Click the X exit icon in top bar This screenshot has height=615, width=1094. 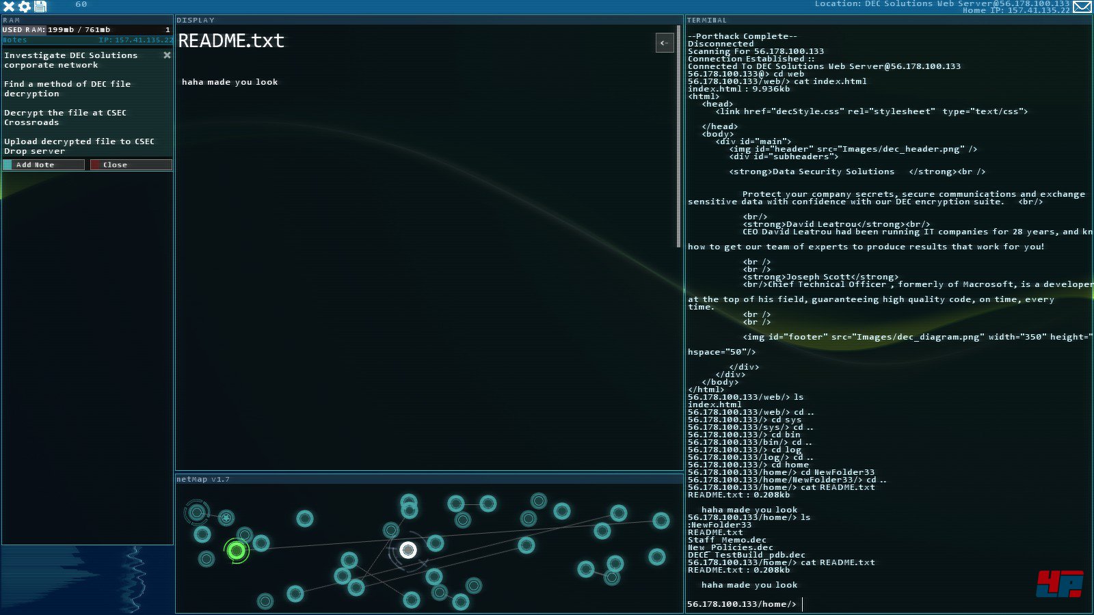pos(9,6)
